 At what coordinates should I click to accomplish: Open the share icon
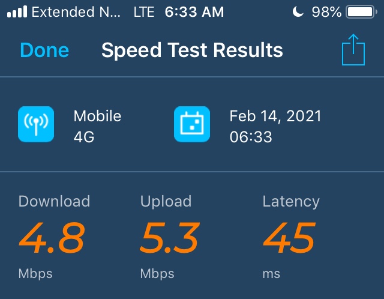tap(353, 50)
